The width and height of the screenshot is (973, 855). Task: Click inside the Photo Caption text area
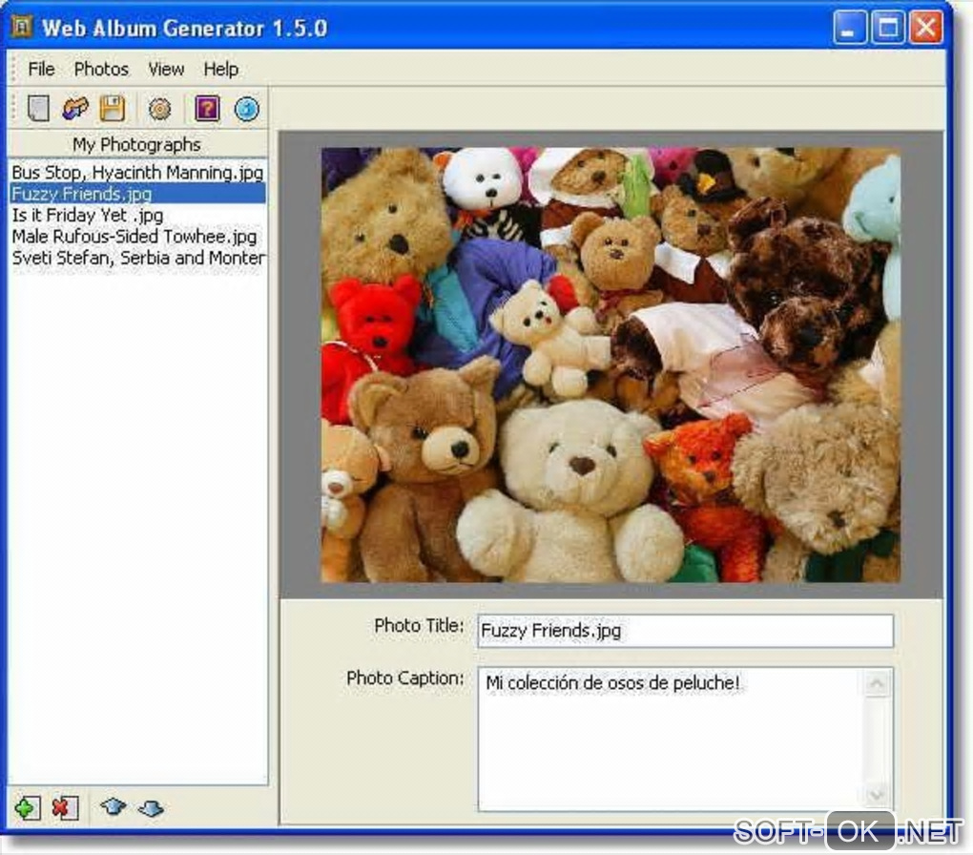tap(671, 739)
